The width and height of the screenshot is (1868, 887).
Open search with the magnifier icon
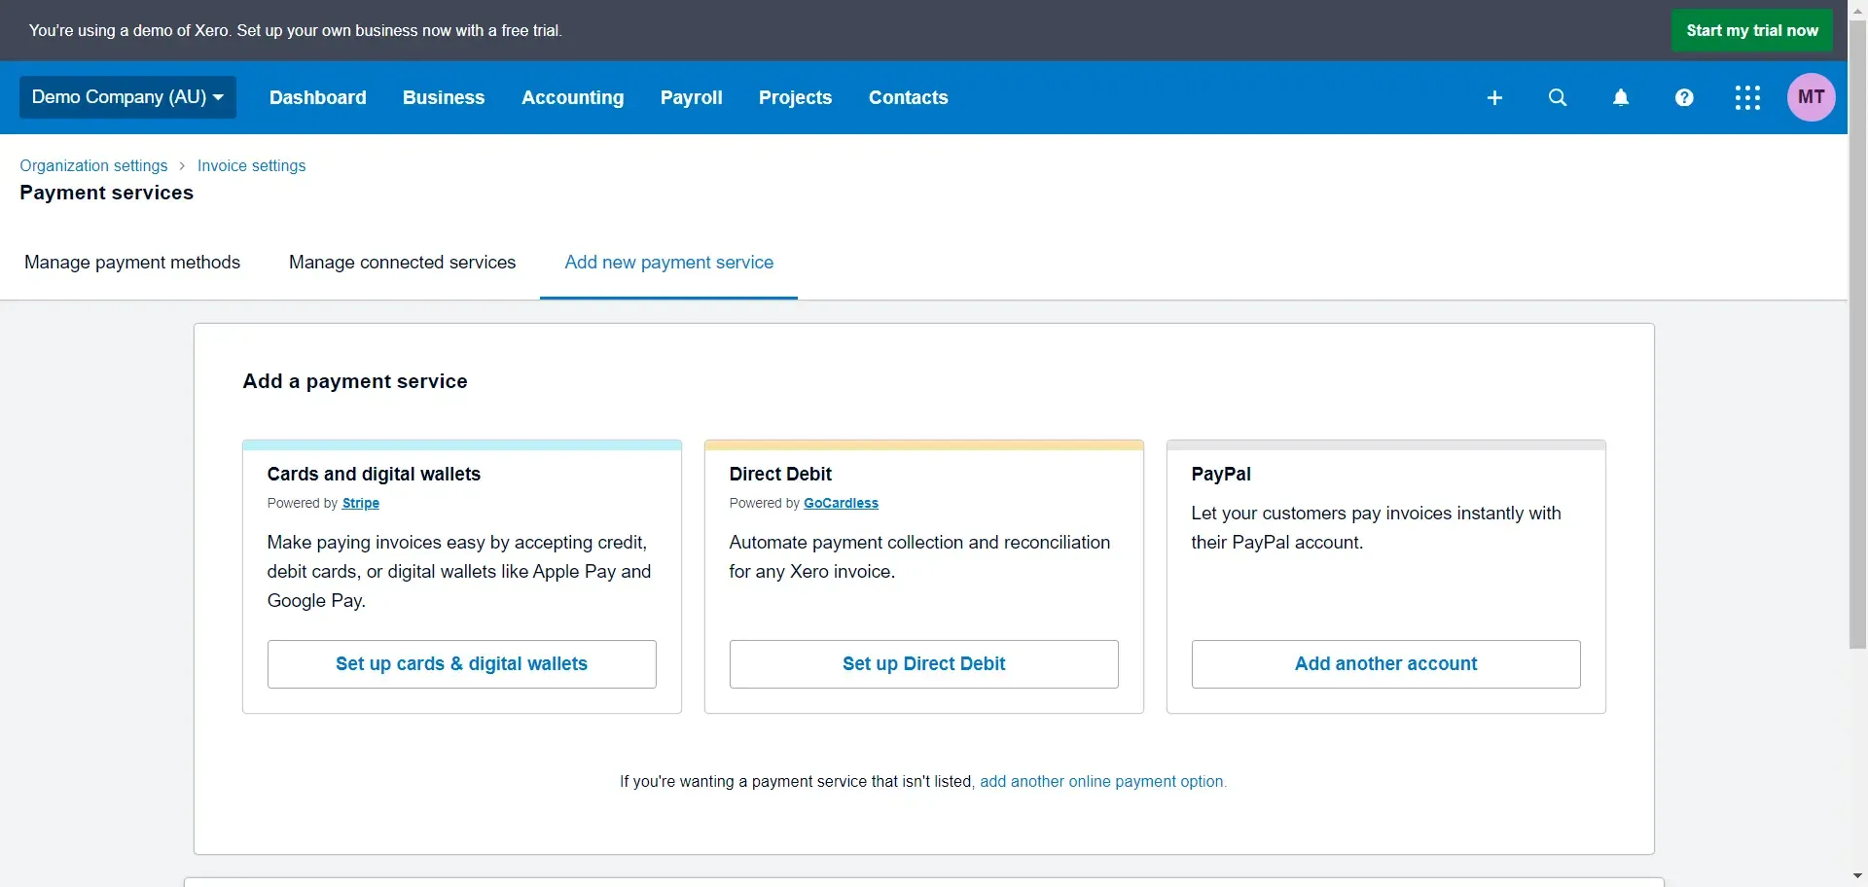pos(1558,97)
